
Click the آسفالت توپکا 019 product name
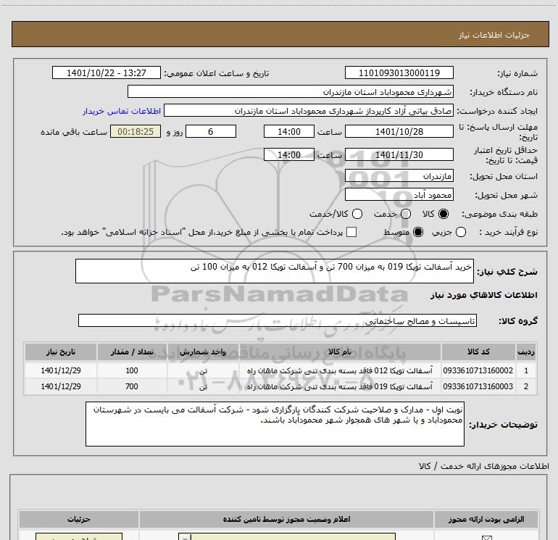pos(340,386)
